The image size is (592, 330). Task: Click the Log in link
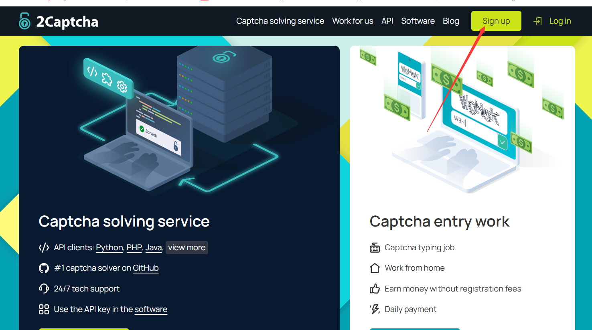560,21
